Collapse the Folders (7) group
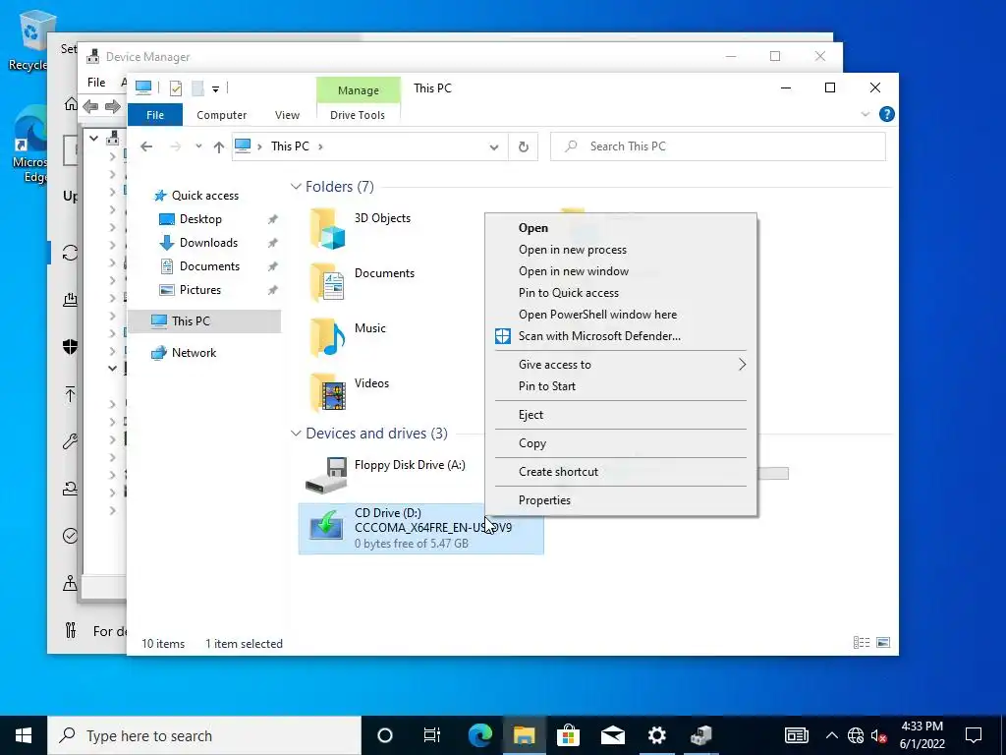The height and width of the screenshot is (755, 1006). click(x=296, y=187)
